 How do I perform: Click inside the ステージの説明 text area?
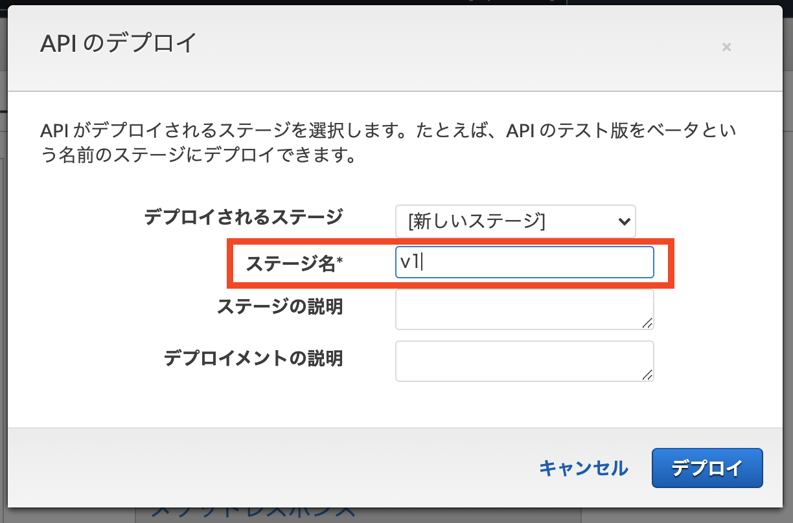[525, 309]
